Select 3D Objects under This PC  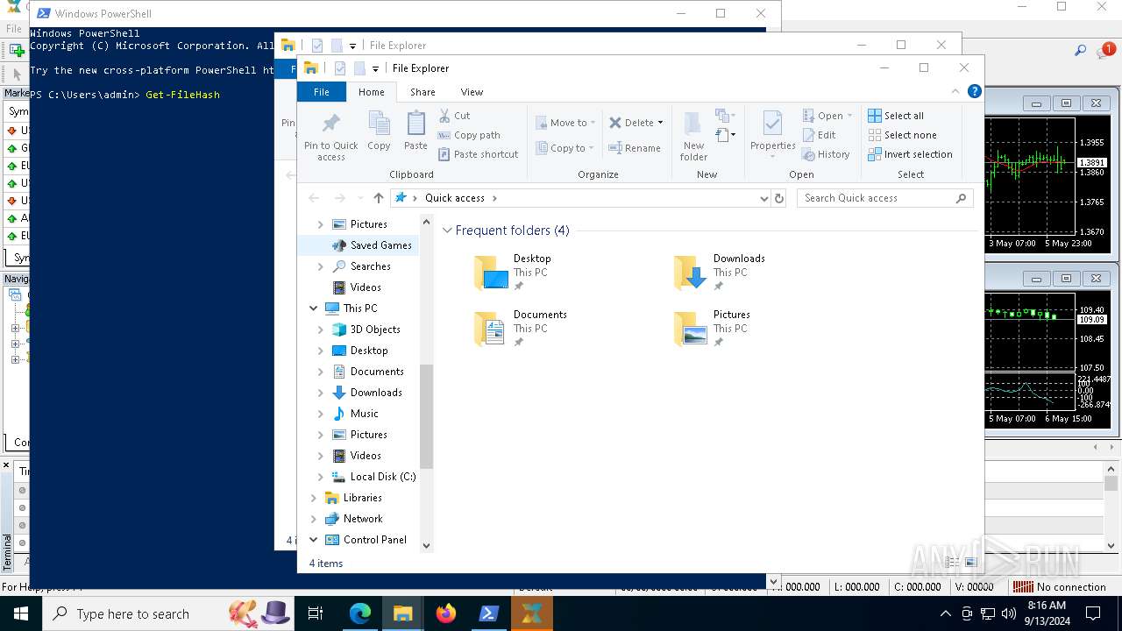click(x=366, y=330)
